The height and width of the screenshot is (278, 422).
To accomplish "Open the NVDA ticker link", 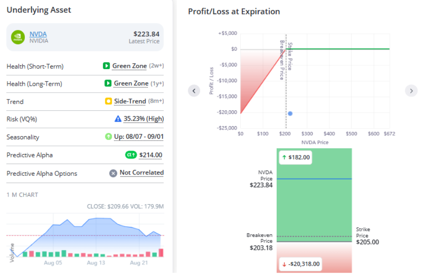I will [38, 34].
